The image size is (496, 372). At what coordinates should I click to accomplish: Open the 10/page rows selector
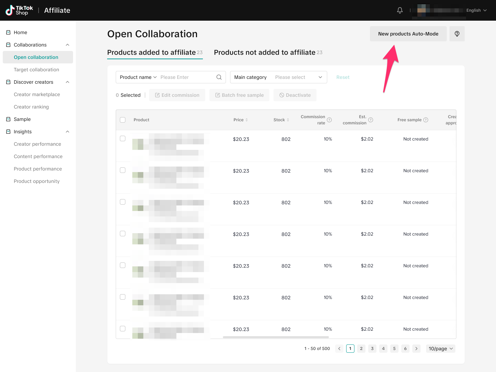tap(441, 349)
